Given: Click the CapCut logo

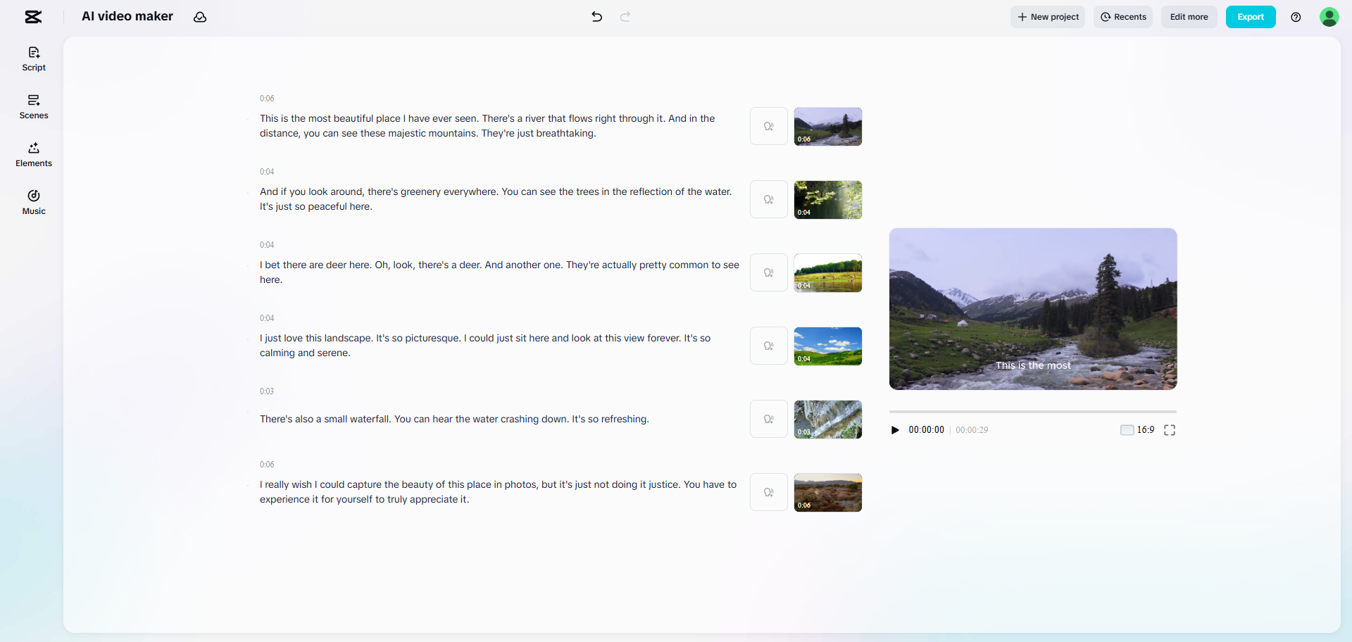Looking at the screenshot, I should coord(33,17).
